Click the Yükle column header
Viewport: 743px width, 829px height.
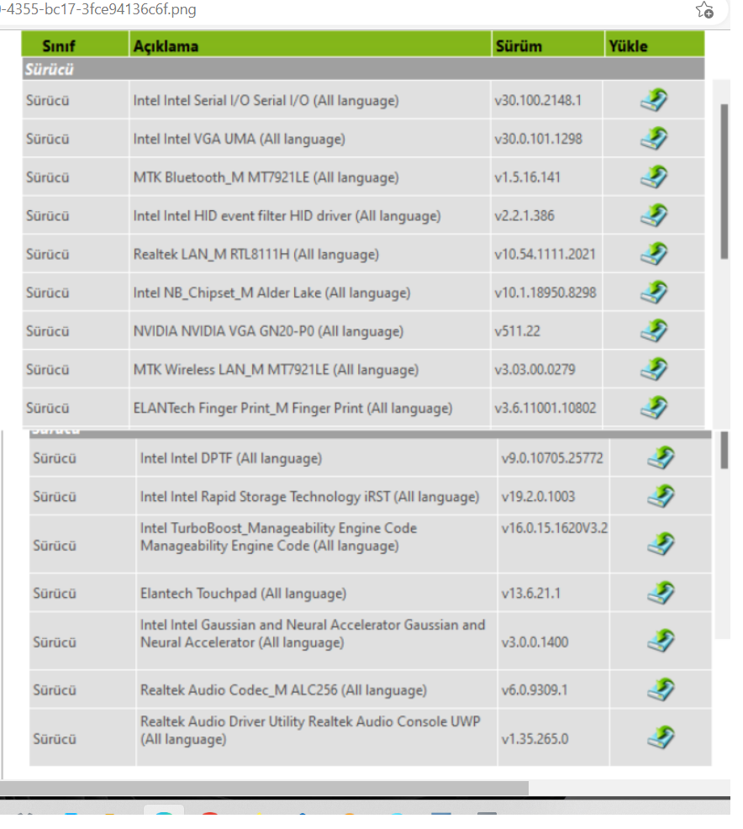pos(628,46)
